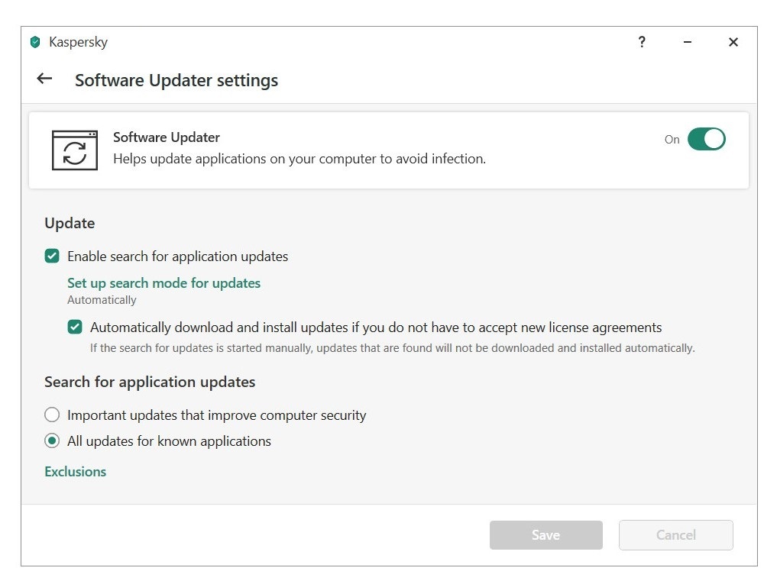Uncheck Enable search for application updates
The height and width of the screenshot is (584, 777).
click(x=52, y=256)
